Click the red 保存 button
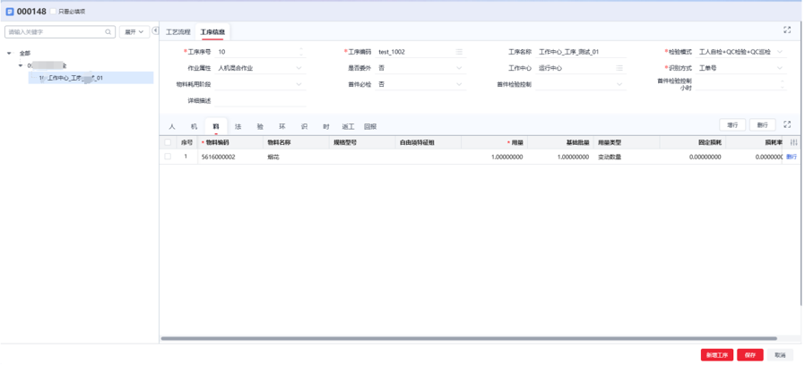805x366 pixels. tap(750, 354)
